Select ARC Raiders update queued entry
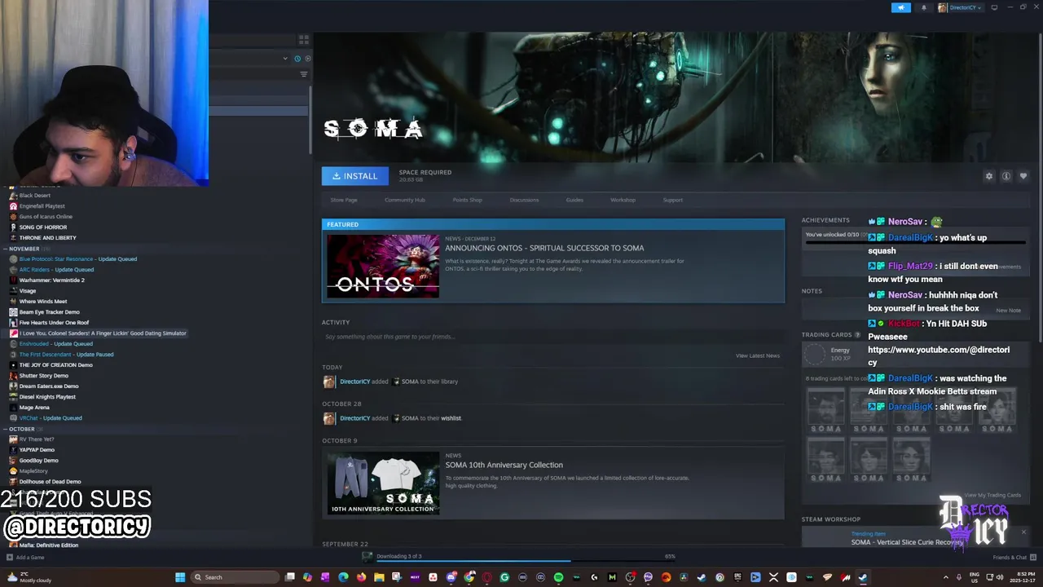 pyautogui.click(x=56, y=270)
